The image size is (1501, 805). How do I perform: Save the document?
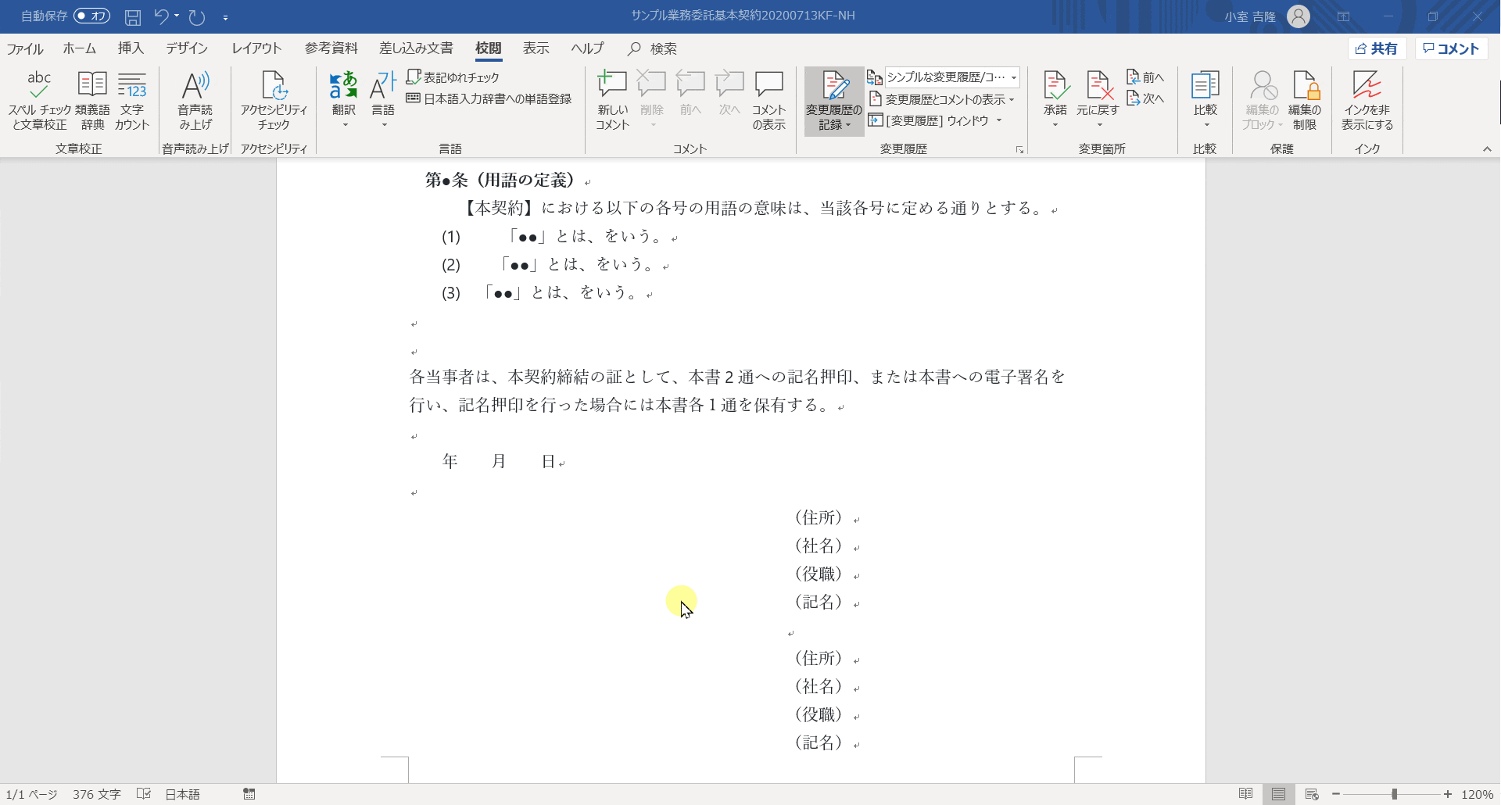pos(133,16)
